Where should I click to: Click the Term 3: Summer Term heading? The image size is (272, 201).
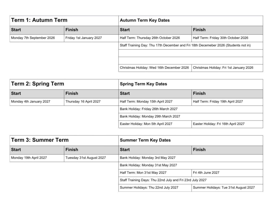40,140
